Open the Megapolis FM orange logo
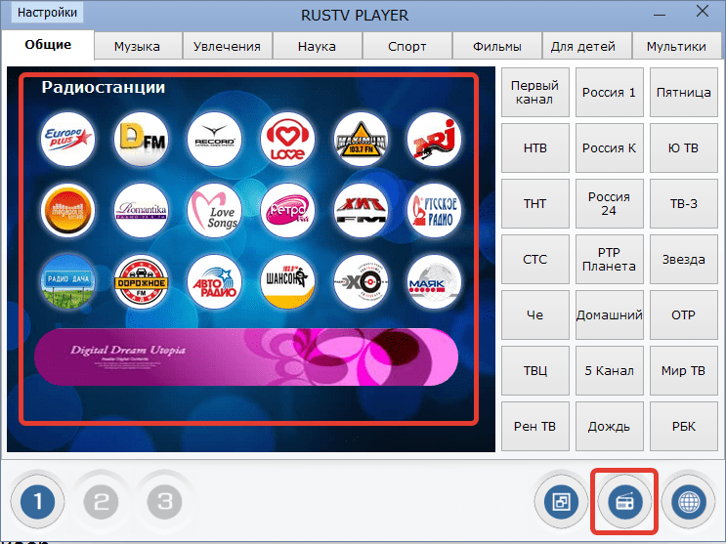 [68, 211]
